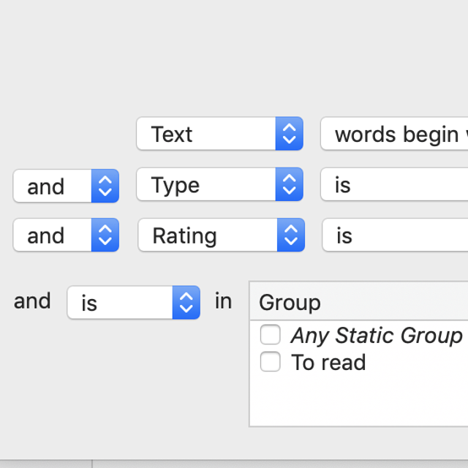Open the Text field dropdown
This screenshot has height=468, width=468.
tap(219, 133)
